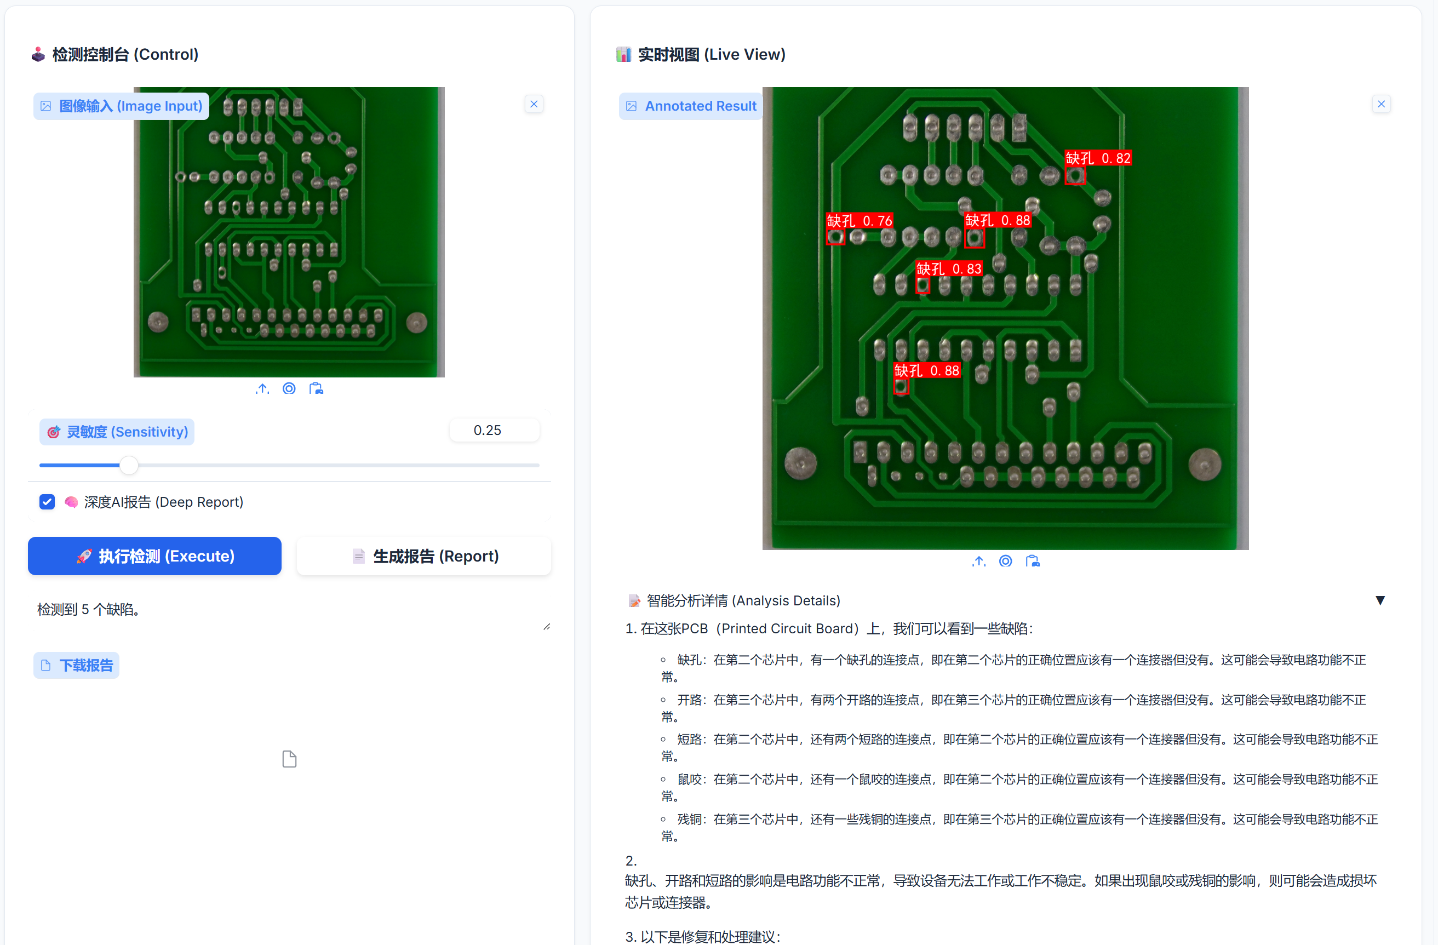Click the sensitivity slider handle
This screenshot has height=945, width=1438.
click(129, 465)
